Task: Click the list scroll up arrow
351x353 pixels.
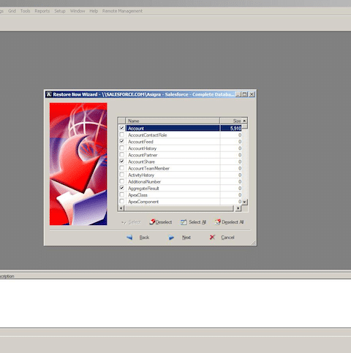Action: point(244,121)
